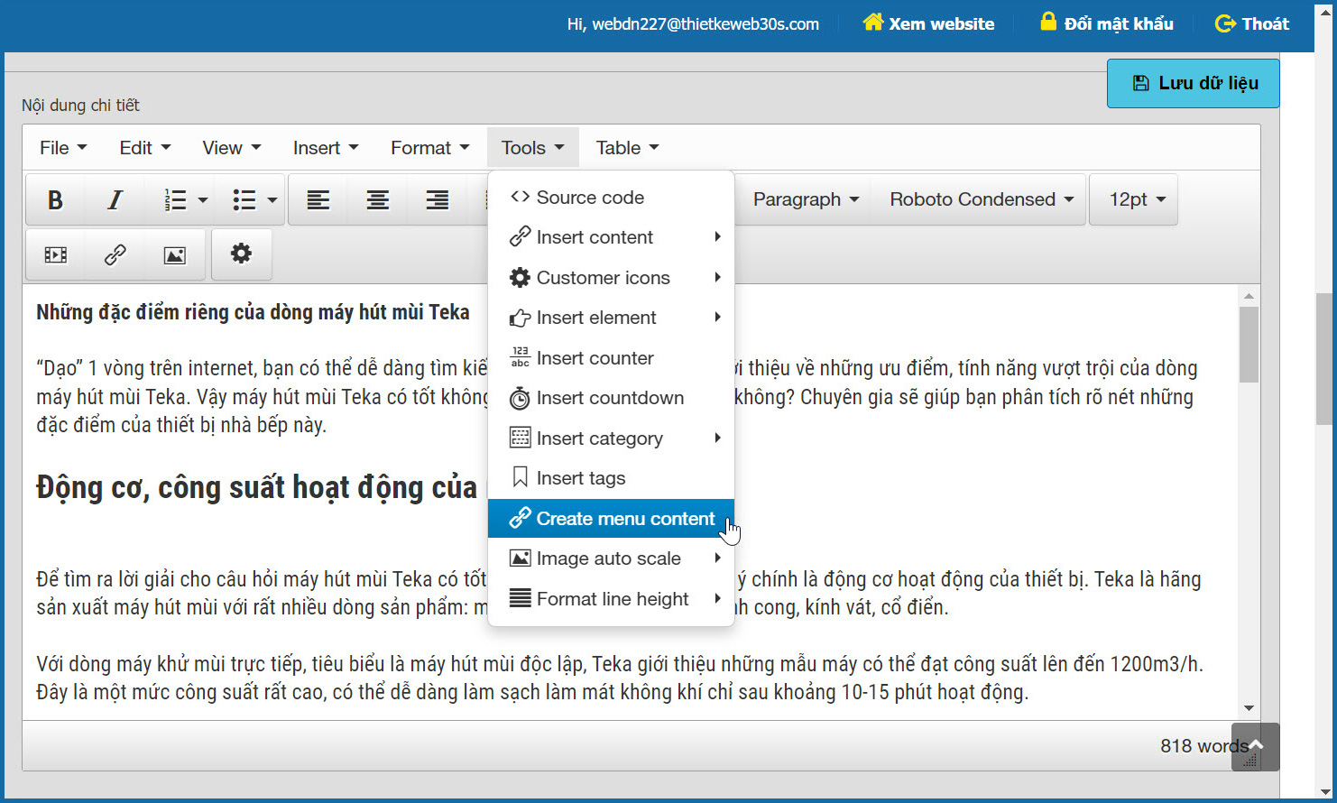Click the scroll-to-top arrow button
Screen dimensions: 1337x803
[x=1255, y=746]
